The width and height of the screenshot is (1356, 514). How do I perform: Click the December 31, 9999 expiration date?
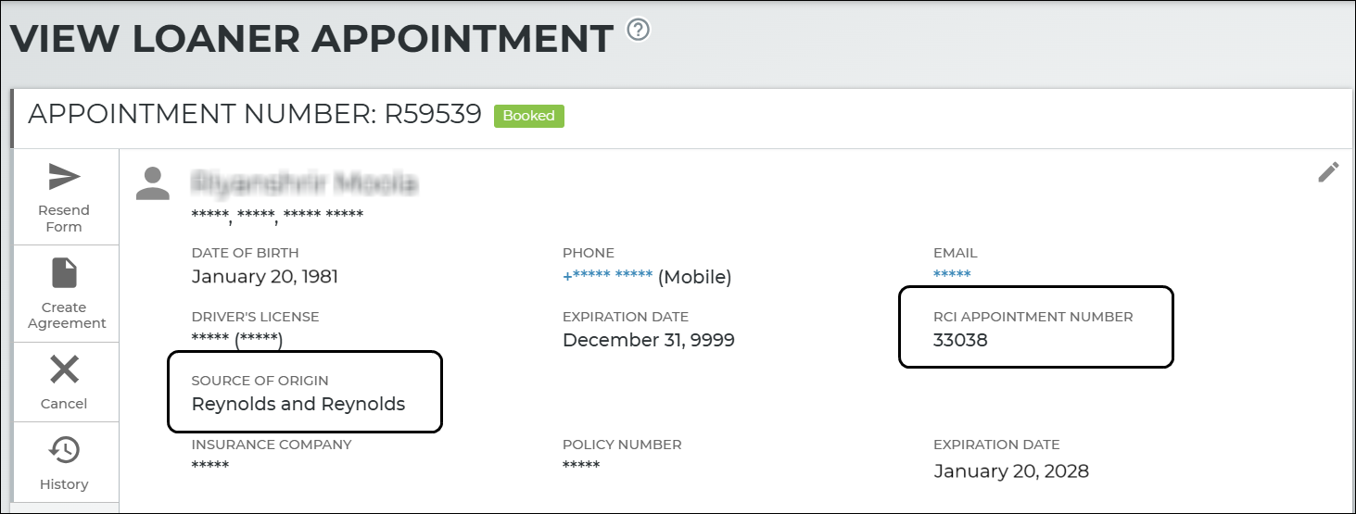coord(648,340)
